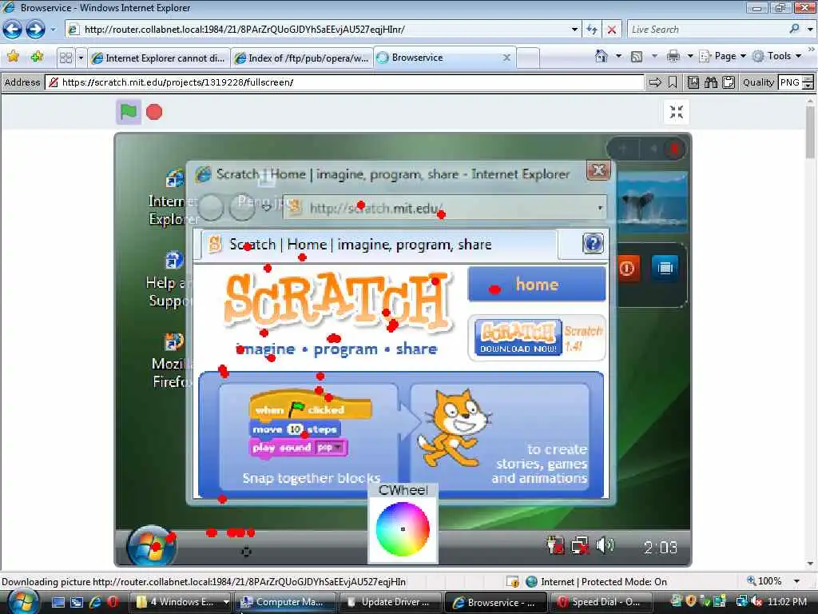
Task: Open Update Driver taskbar button
Action: tap(390, 602)
